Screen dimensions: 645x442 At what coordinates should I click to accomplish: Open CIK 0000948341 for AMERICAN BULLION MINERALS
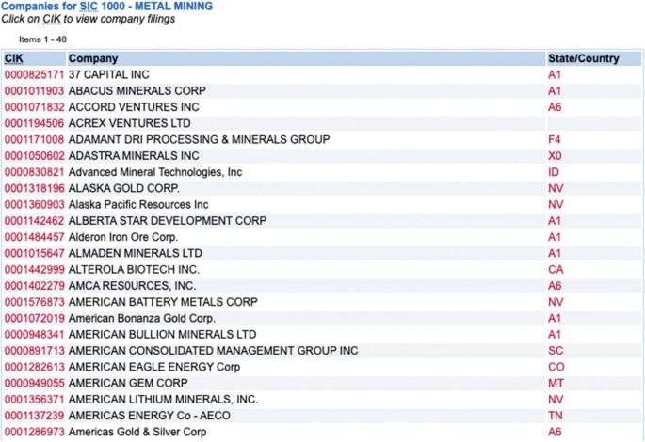34,335
